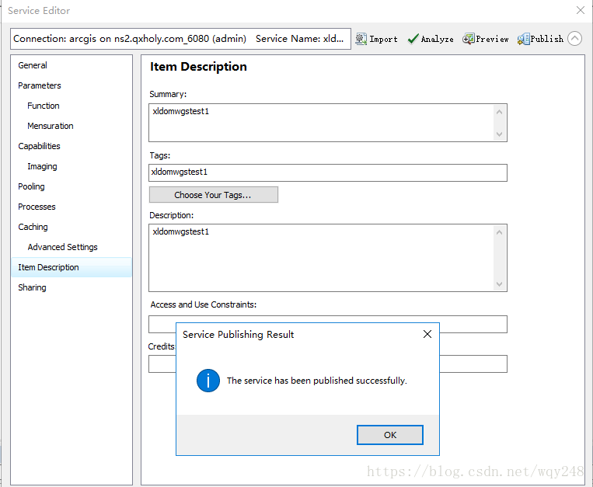Collapse the toolbar with the circled chevron
Screen dimensions: 593x487
coord(574,39)
